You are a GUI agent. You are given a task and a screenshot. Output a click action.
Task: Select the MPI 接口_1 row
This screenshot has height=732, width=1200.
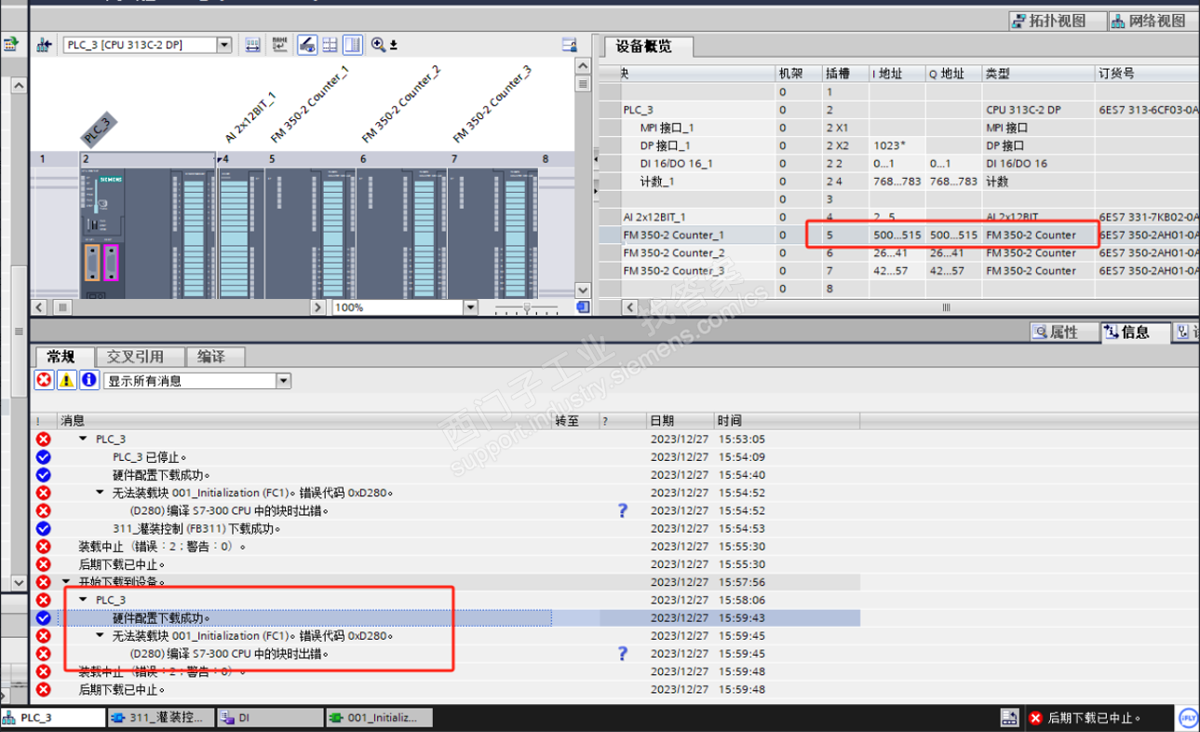pyautogui.click(x=897, y=128)
